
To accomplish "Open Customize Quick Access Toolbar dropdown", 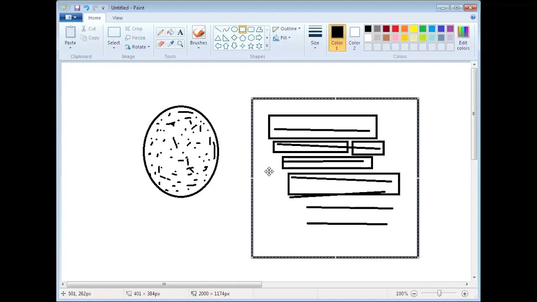I will [x=103, y=8].
